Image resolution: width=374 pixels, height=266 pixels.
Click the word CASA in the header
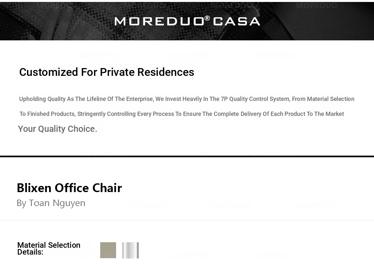click(x=236, y=21)
